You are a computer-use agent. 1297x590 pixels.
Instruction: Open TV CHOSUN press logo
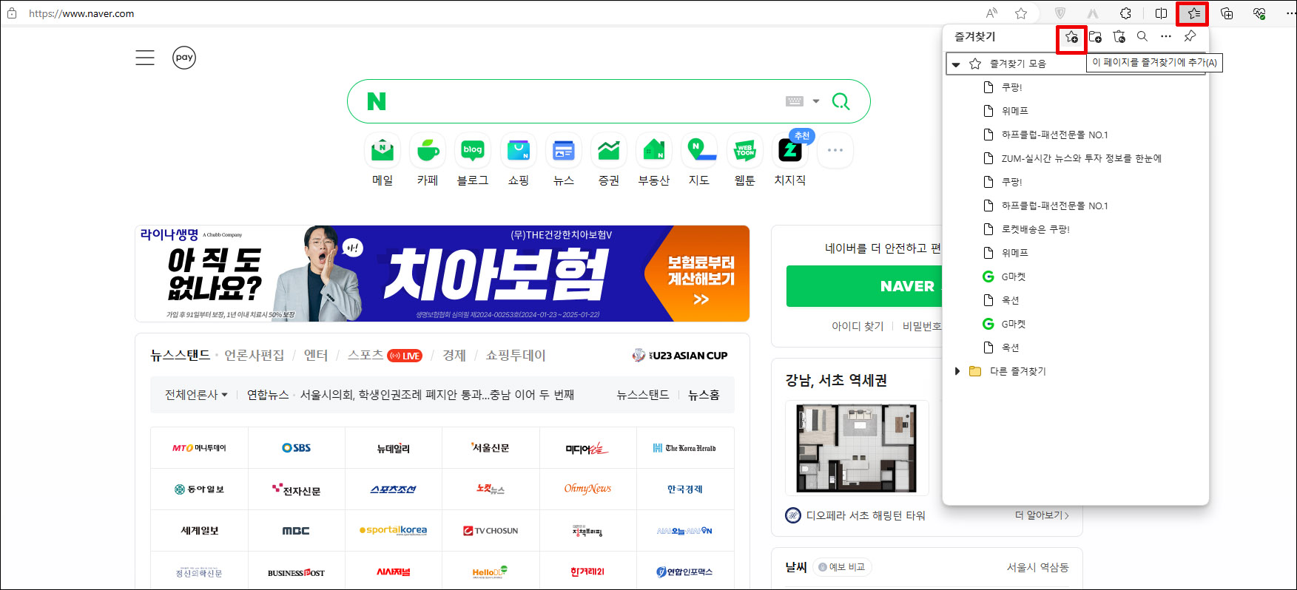click(x=491, y=531)
